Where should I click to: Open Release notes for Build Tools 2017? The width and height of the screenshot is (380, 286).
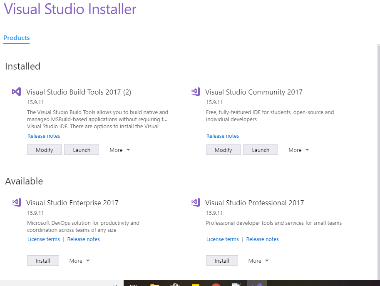point(44,136)
